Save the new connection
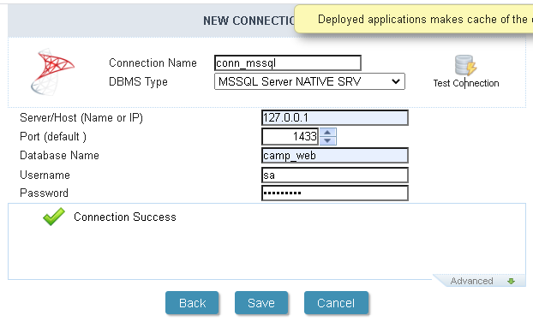The image size is (533, 327). click(x=261, y=303)
